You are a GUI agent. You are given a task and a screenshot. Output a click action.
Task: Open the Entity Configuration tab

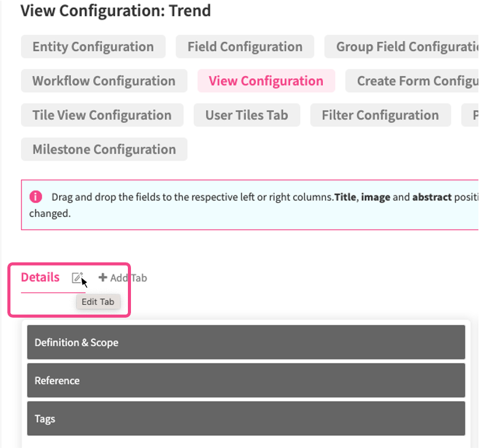pyautogui.click(x=93, y=47)
